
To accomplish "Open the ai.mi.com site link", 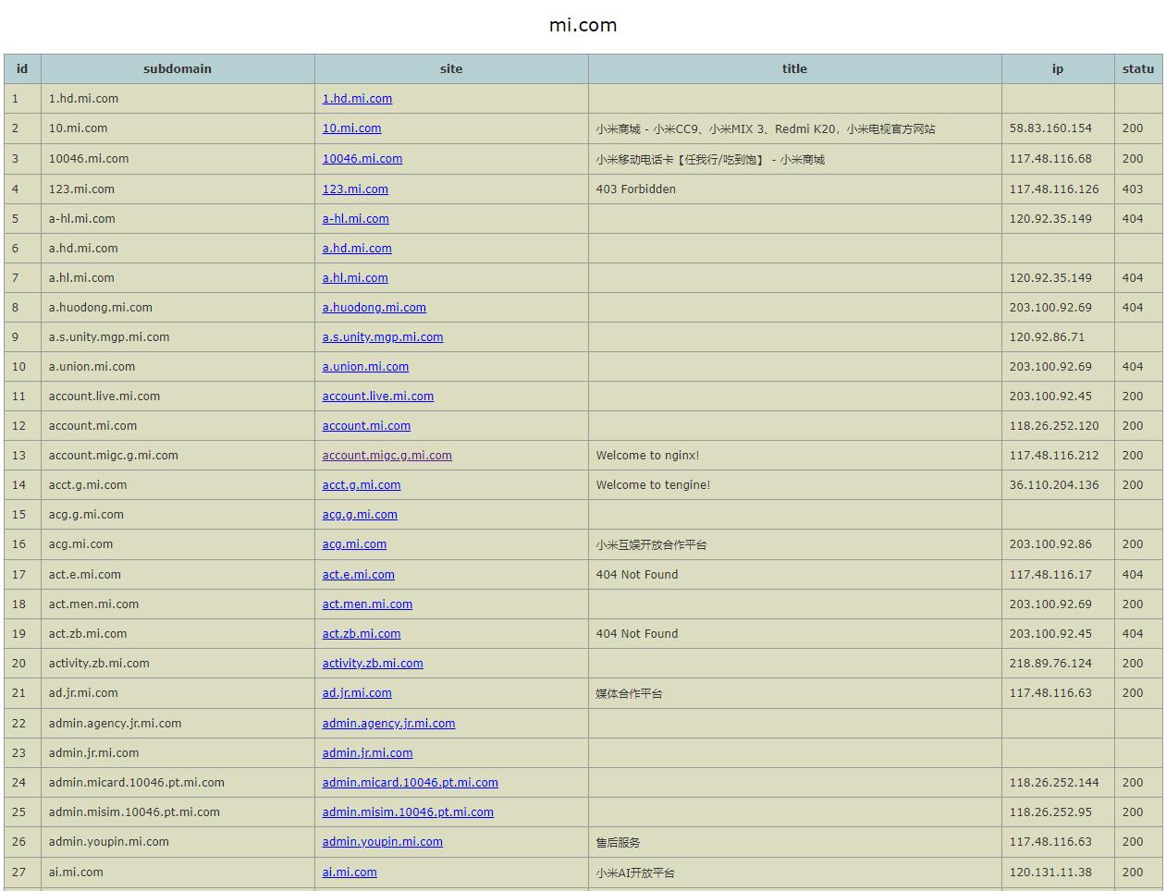I will click(350, 872).
